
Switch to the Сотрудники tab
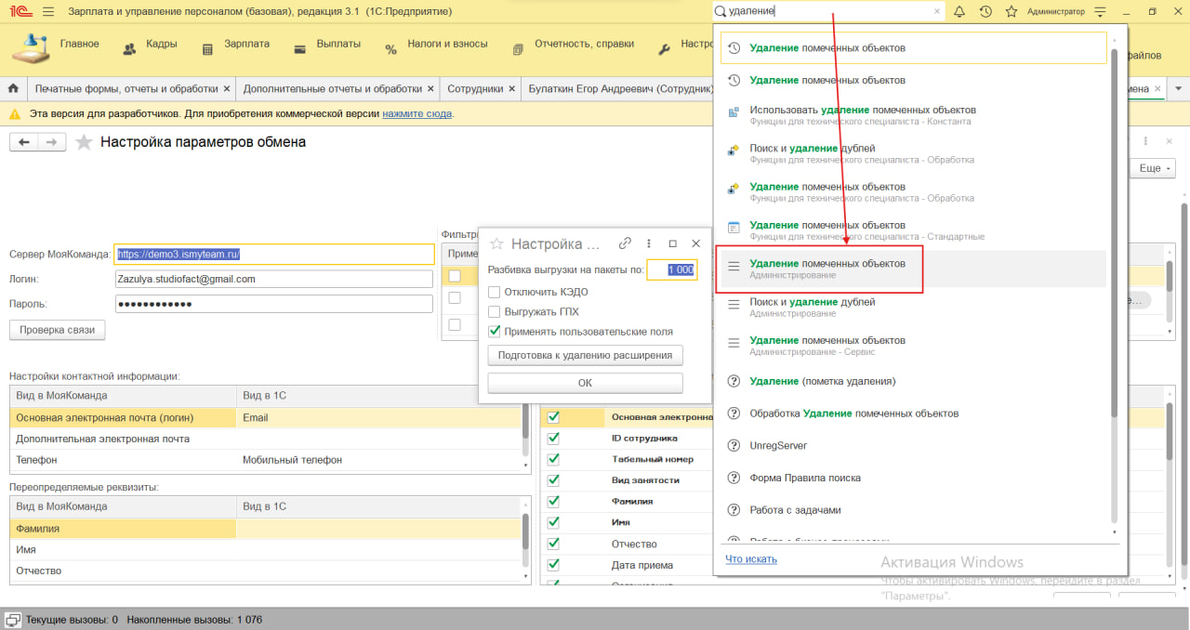[475, 88]
